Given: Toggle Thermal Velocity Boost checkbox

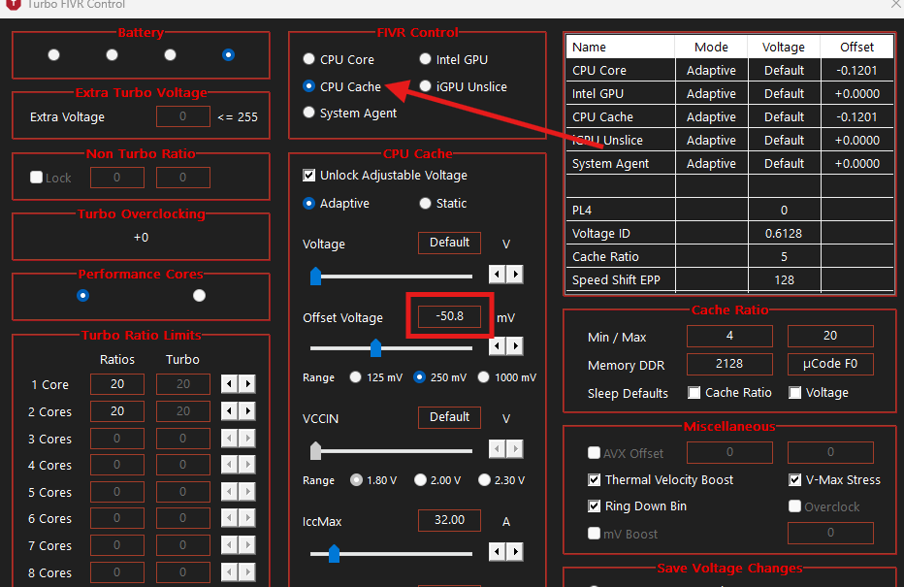Looking at the screenshot, I should [x=594, y=479].
